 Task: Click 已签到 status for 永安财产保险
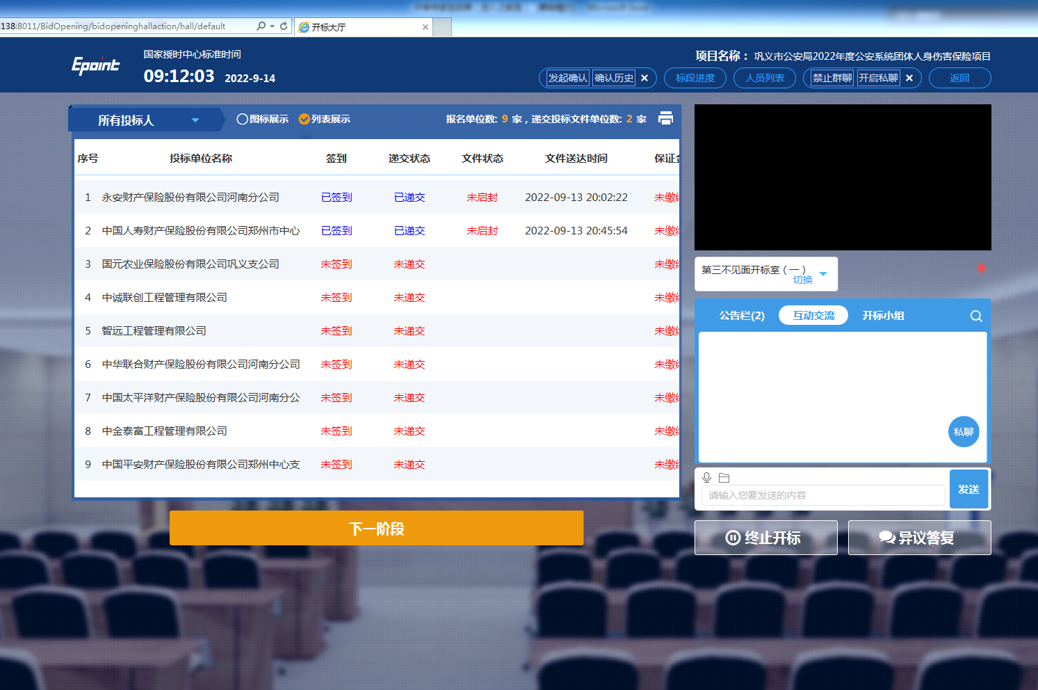[x=336, y=198]
